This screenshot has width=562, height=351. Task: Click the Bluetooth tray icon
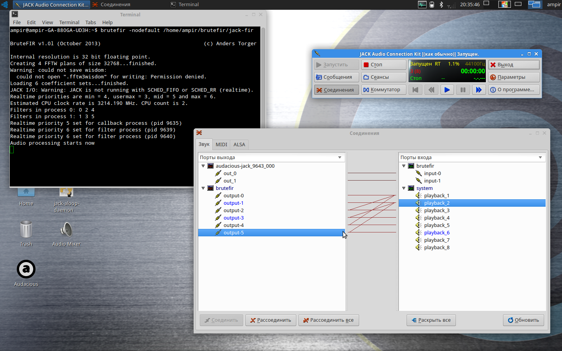tap(441, 5)
